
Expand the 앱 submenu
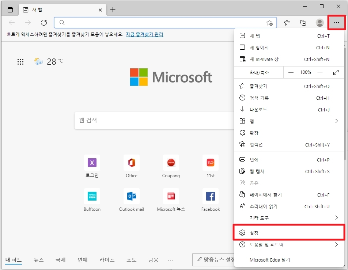pos(289,121)
